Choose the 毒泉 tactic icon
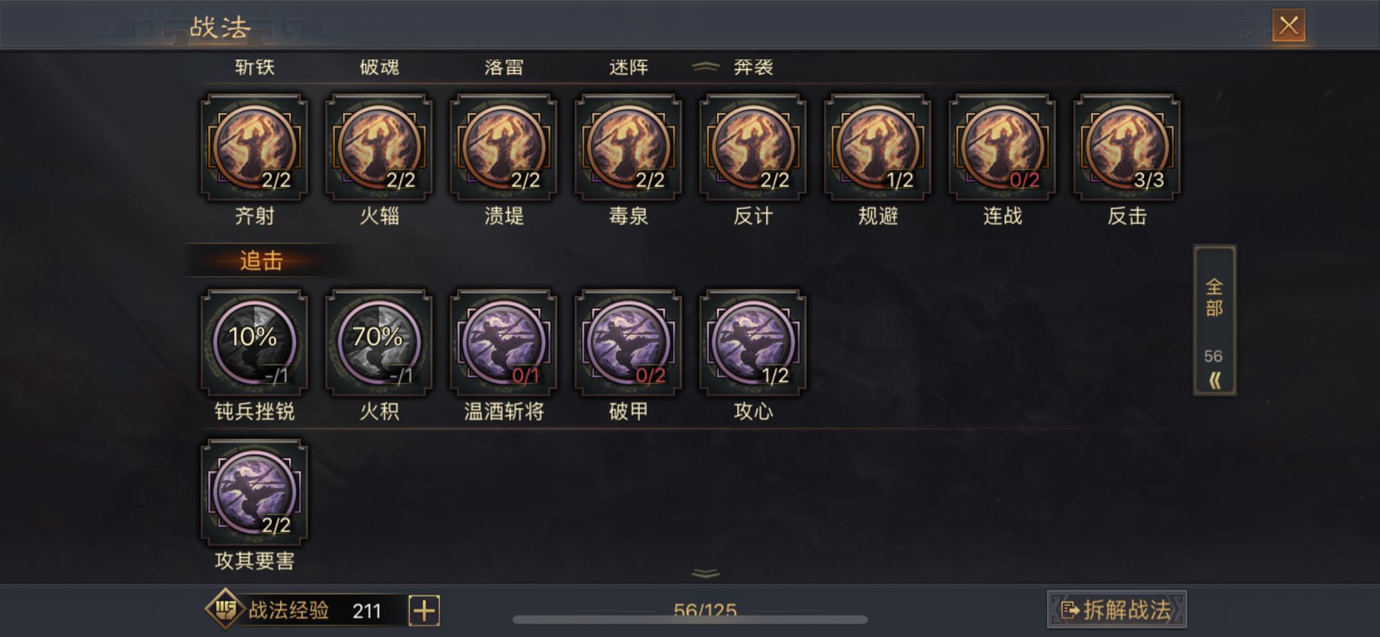 coord(628,148)
